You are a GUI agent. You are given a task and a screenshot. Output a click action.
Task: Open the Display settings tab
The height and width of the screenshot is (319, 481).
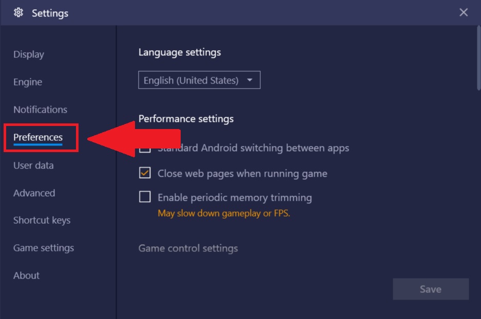pos(29,54)
